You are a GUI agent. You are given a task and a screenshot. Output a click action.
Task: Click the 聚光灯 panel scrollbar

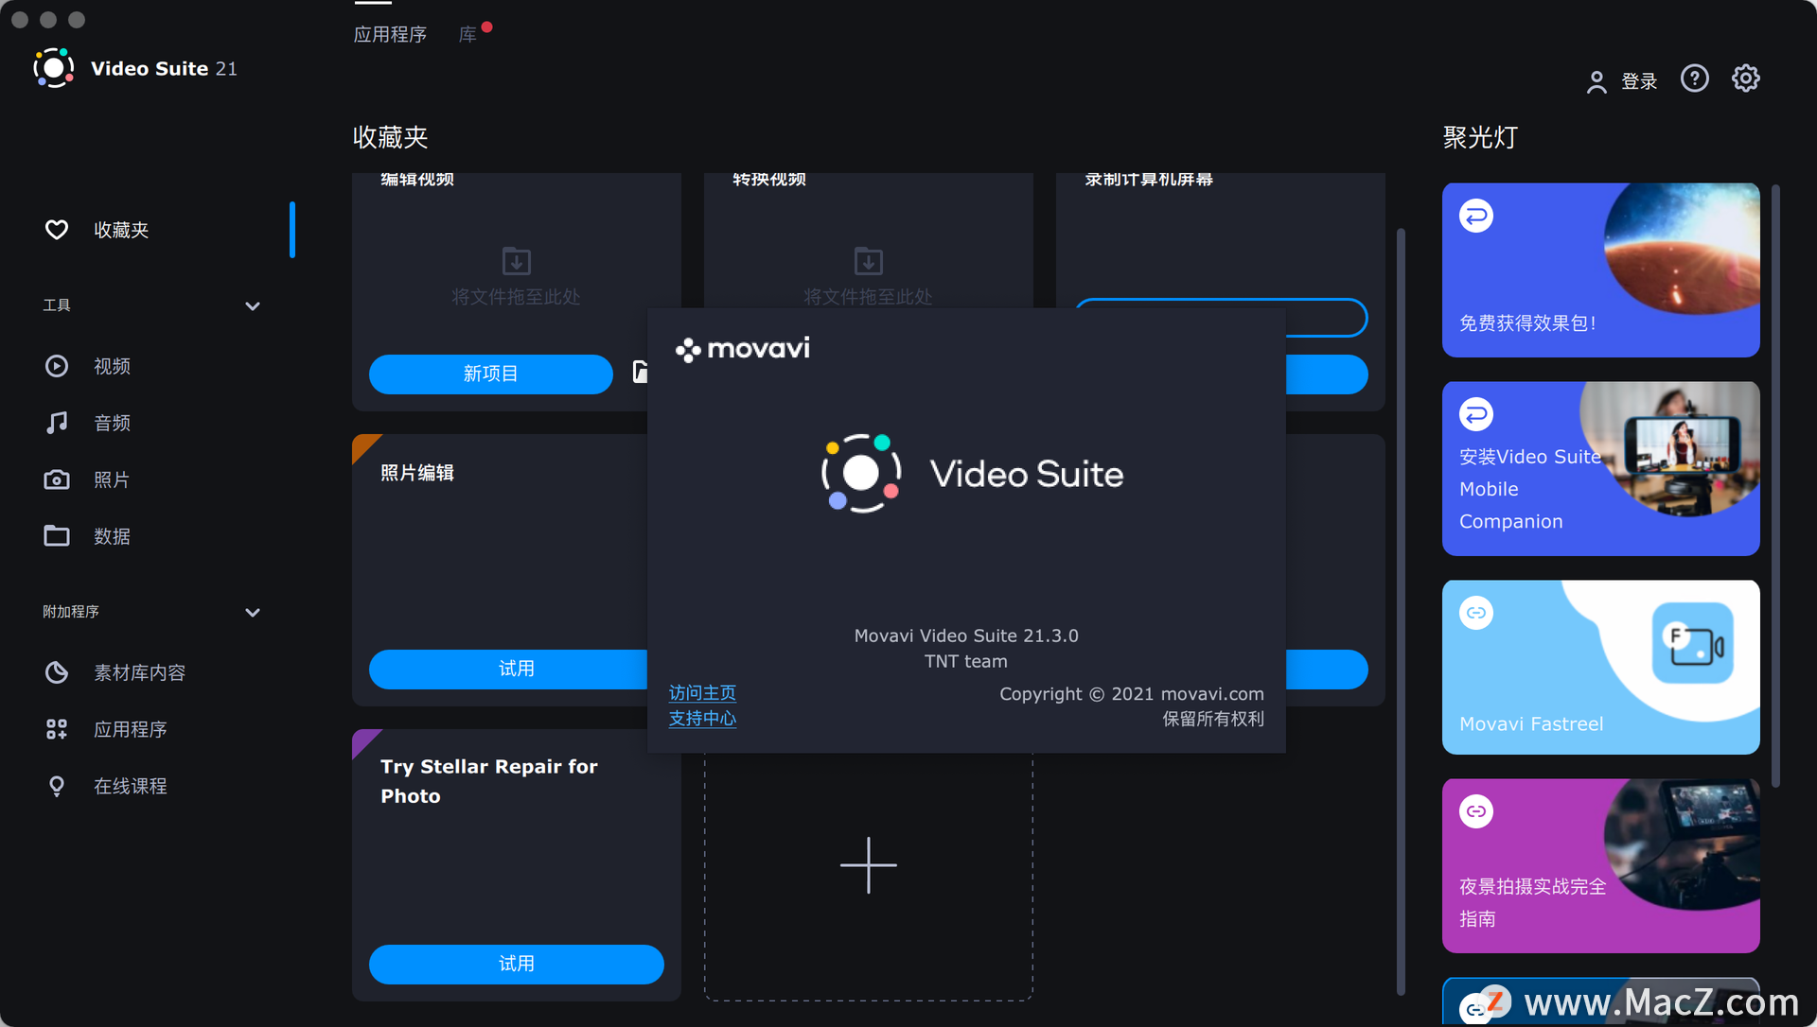[1776, 486]
